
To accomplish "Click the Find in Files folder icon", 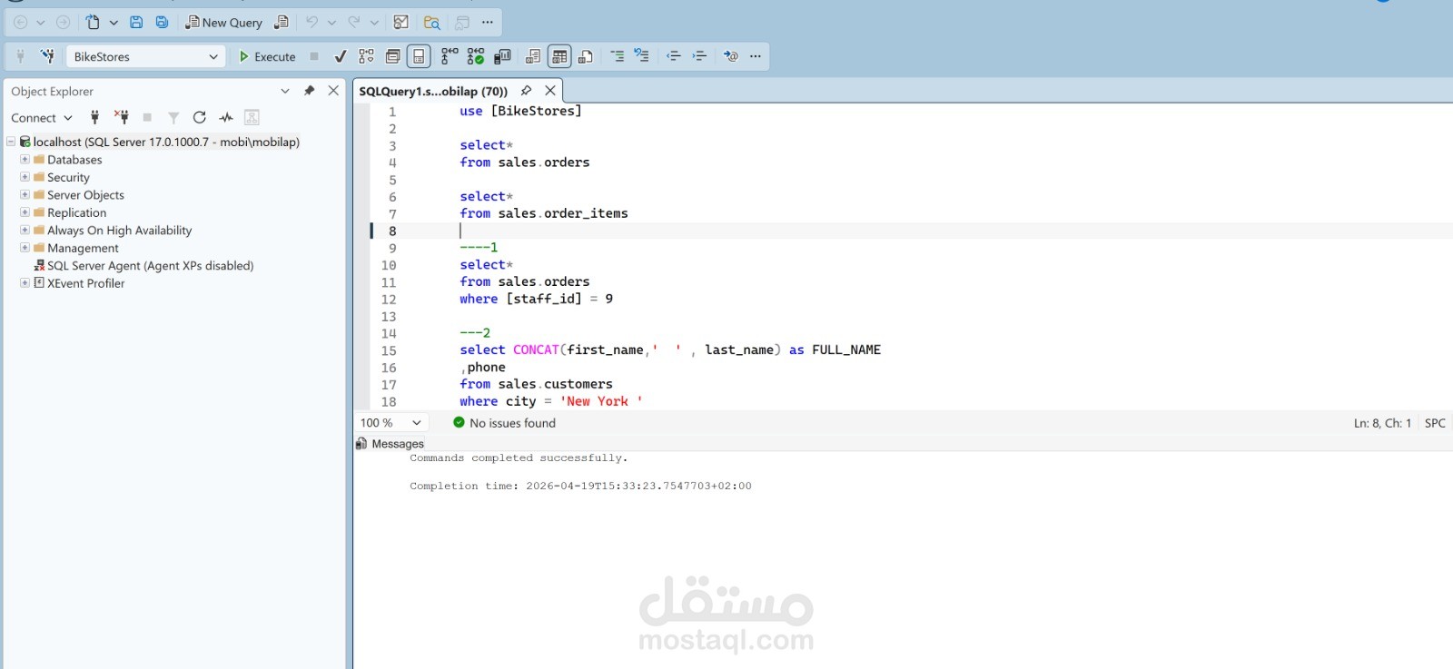I will pyautogui.click(x=432, y=22).
